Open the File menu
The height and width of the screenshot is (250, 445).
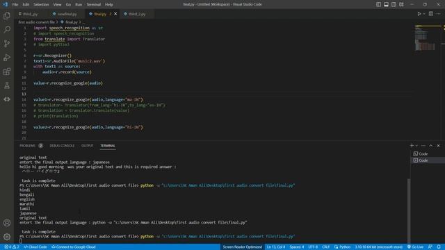coord(15,4)
